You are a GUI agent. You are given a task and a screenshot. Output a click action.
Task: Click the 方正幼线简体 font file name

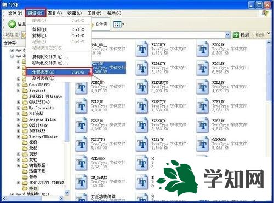point(103,196)
